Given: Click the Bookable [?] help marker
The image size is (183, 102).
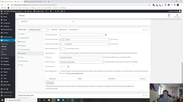Looking at the screenshot, I should [x=115, y=79].
